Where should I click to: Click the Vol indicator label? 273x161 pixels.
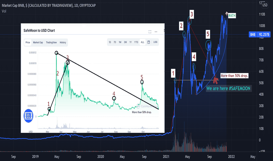click(4, 11)
